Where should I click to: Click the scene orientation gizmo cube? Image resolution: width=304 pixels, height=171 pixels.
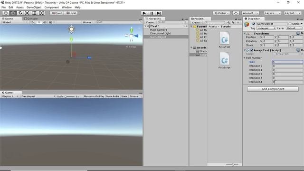coord(132,36)
